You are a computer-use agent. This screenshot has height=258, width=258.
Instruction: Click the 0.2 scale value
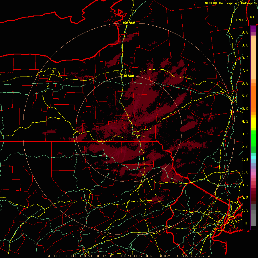point(245,185)
